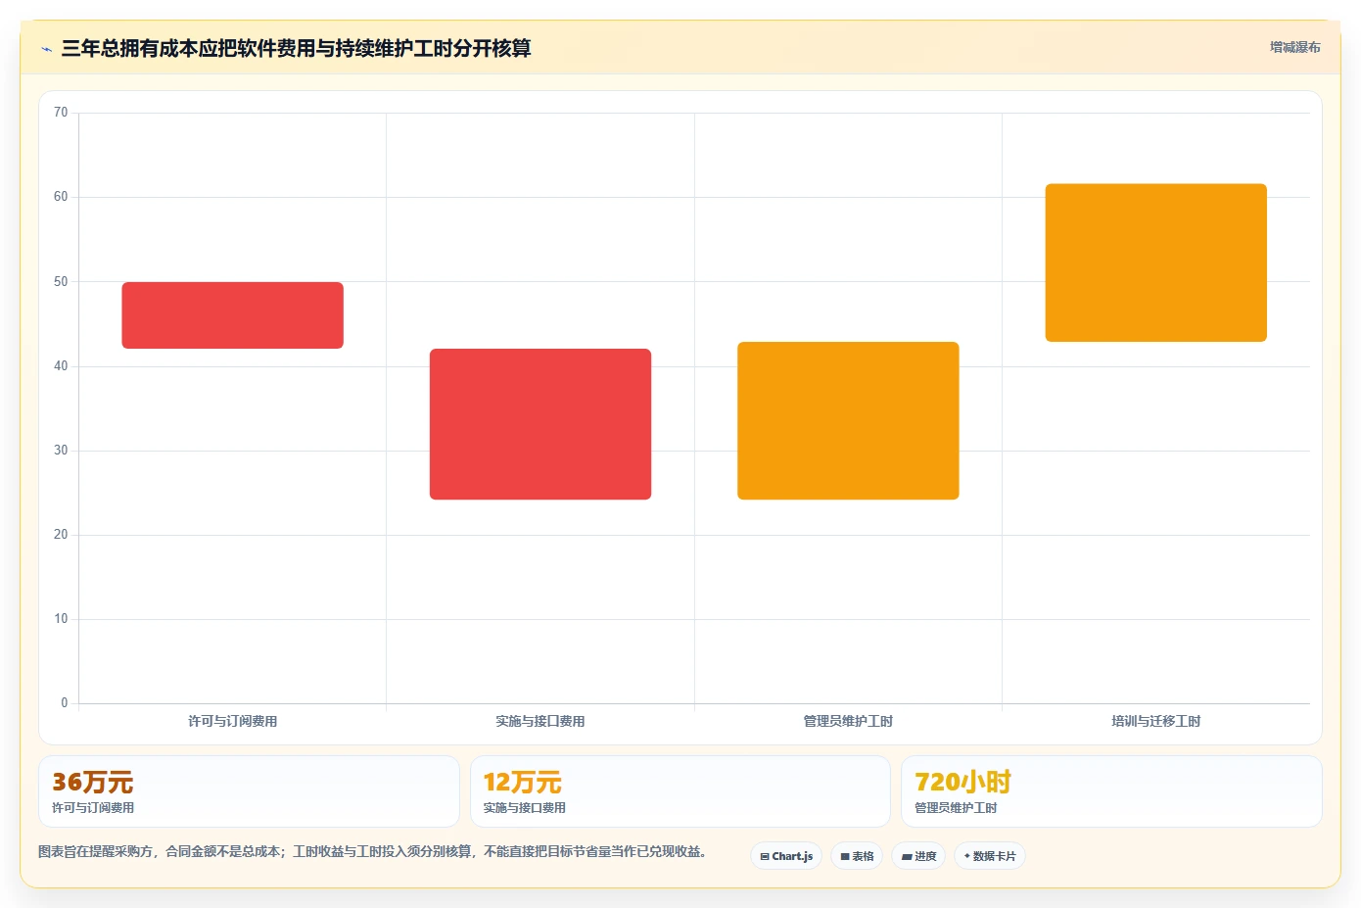Click the y-axis value 0
This screenshot has height=908, width=1361.
tap(65, 703)
